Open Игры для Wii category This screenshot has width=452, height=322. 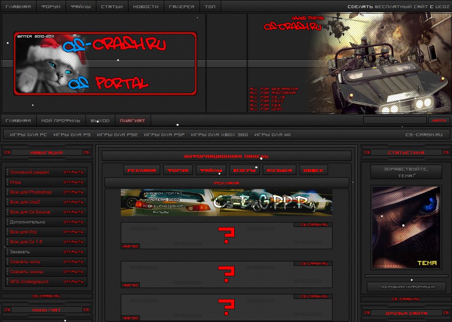pyautogui.click(x=272, y=134)
